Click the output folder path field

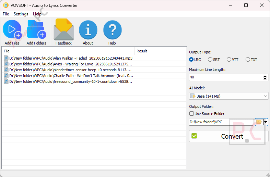(x=222, y=122)
